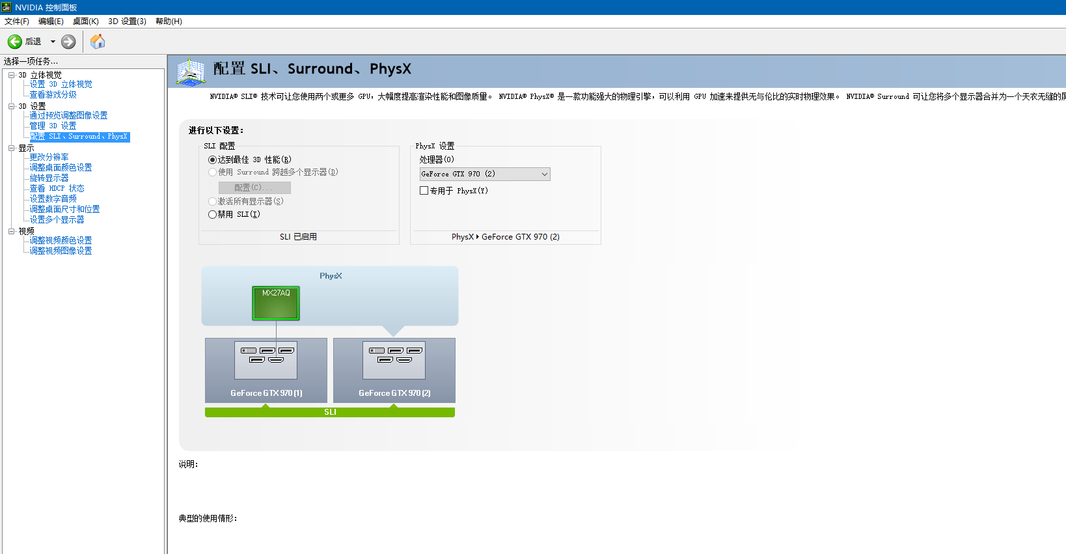
Task: Open the PhysX processor dropdown
Action: pos(485,174)
